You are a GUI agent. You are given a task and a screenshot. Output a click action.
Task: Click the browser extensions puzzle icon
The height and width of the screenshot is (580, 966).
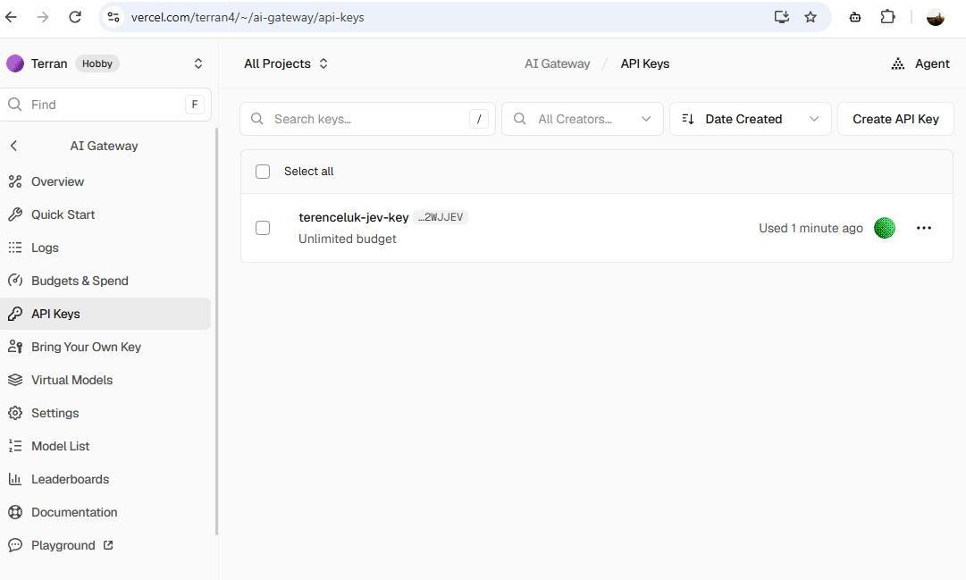[887, 17]
